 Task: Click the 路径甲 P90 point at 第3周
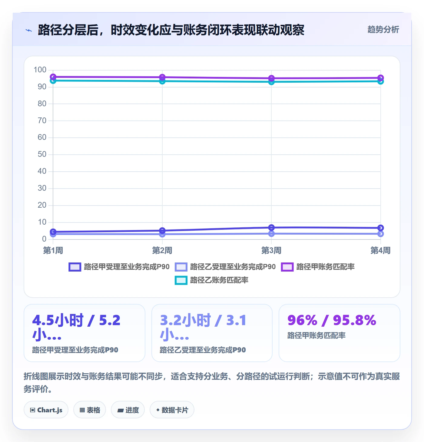pos(271,227)
